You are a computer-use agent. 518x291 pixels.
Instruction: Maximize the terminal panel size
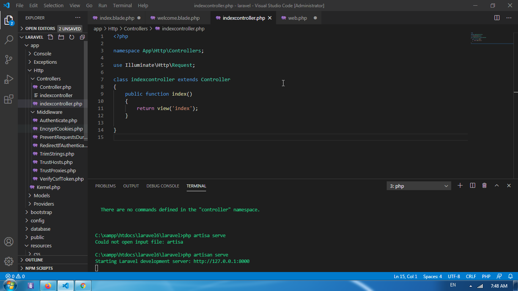pyautogui.click(x=497, y=186)
